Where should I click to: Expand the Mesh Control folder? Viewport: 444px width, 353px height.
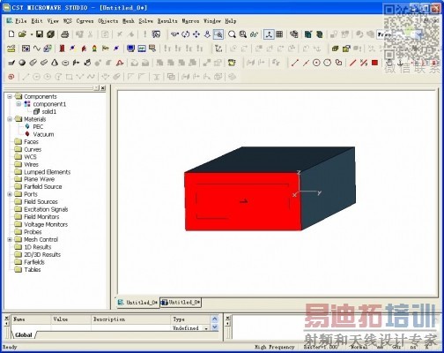[10, 239]
